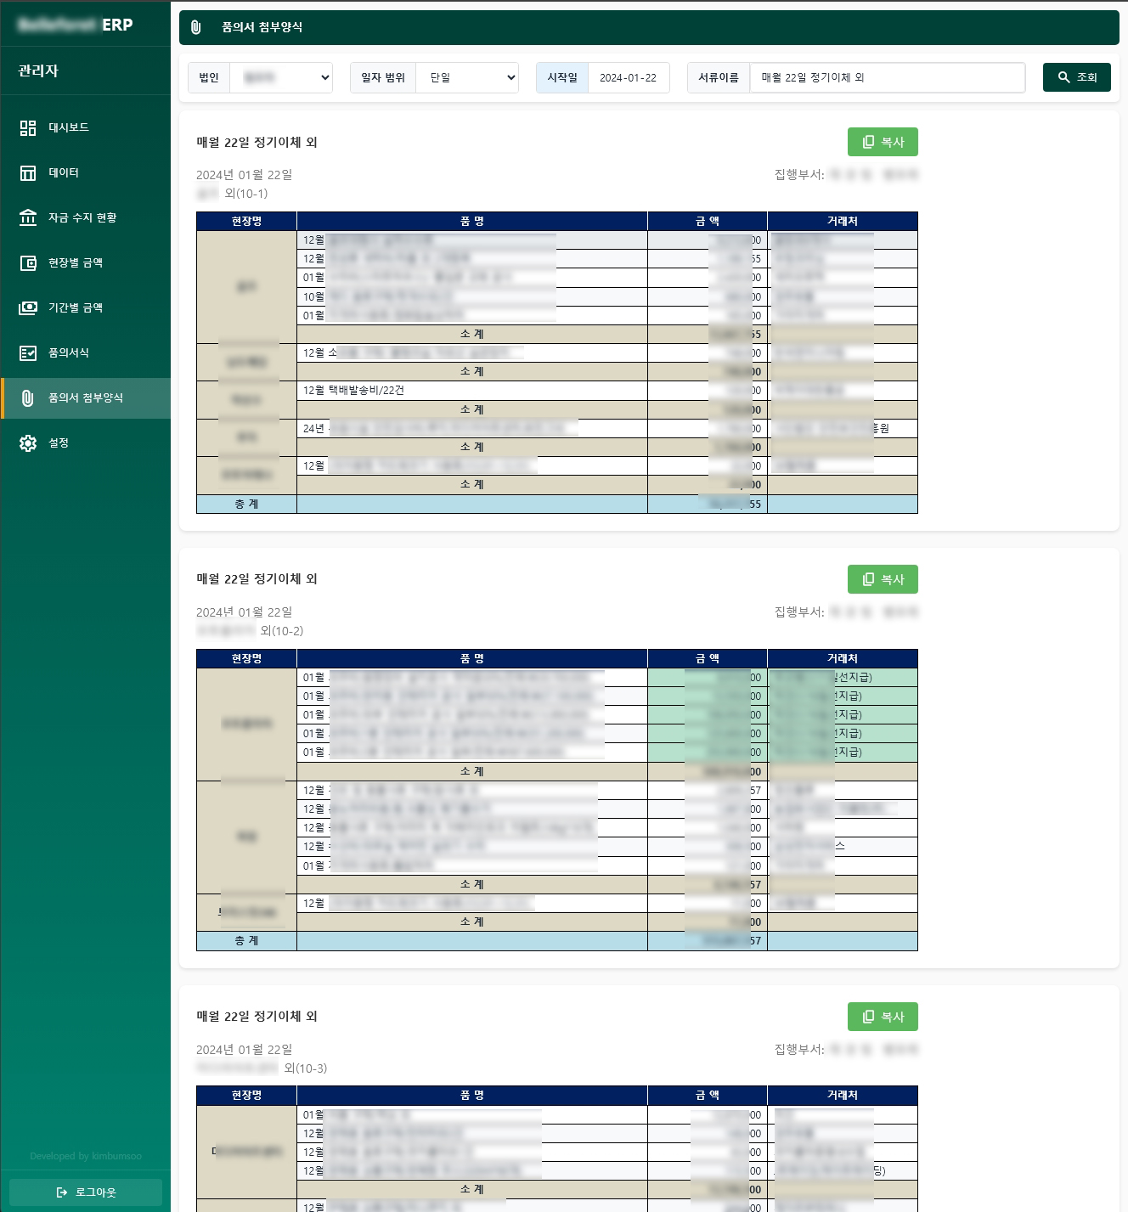Click the checklist icon for 품의서식
Viewport: 1128px width, 1212px height.
coord(28,352)
